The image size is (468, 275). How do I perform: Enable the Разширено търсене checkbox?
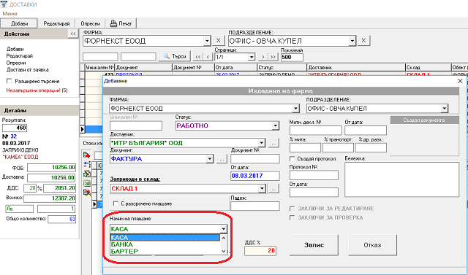pos(10,81)
